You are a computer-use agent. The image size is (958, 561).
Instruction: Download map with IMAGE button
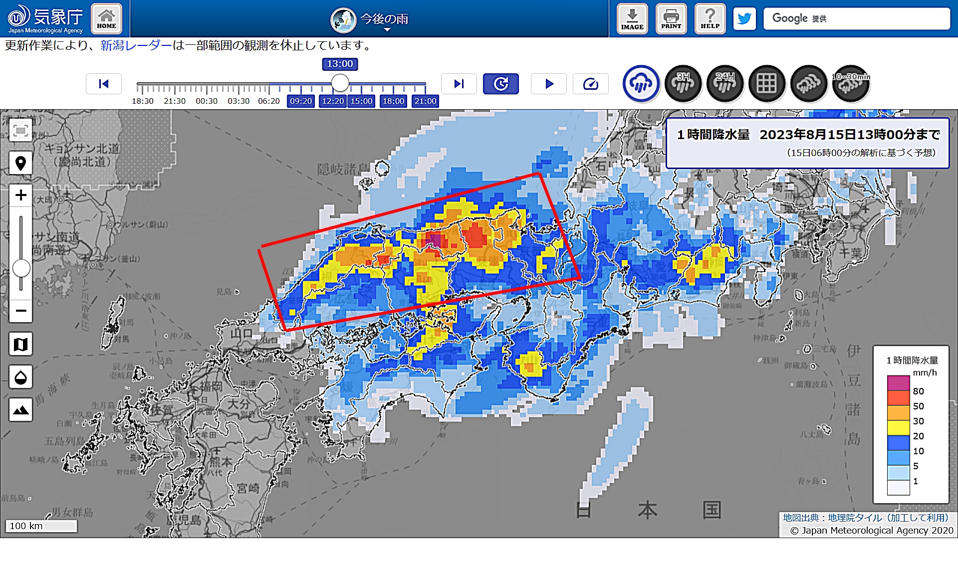tap(632, 19)
